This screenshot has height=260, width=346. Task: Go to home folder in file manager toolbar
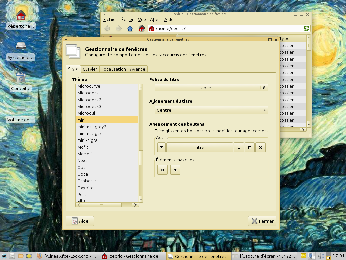click(x=142, y=28)
